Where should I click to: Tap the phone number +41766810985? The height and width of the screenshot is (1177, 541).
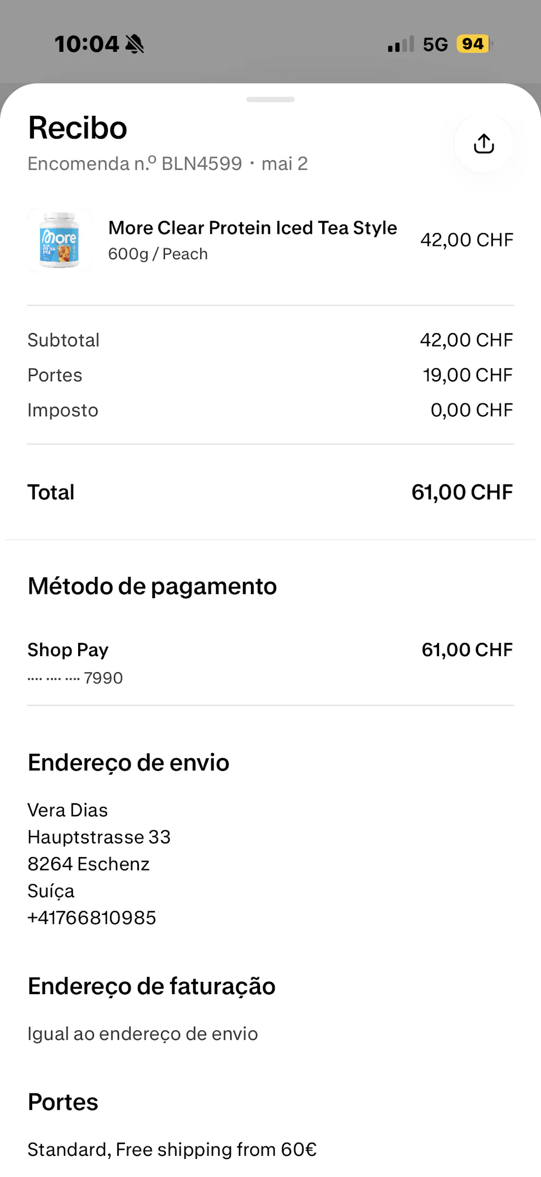coord(92,917)
